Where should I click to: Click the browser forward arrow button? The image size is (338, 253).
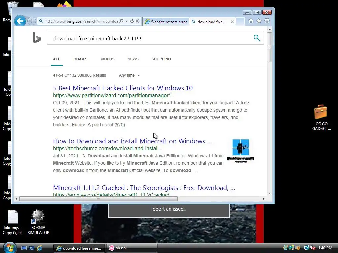point(31,21)
